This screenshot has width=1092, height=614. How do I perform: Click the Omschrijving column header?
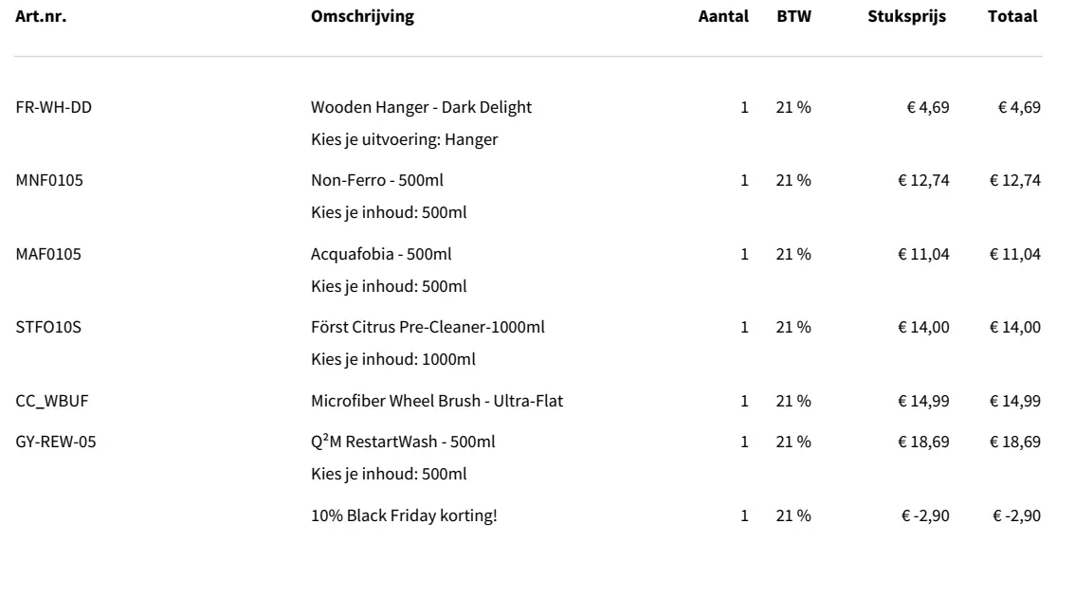click(362, 16)
